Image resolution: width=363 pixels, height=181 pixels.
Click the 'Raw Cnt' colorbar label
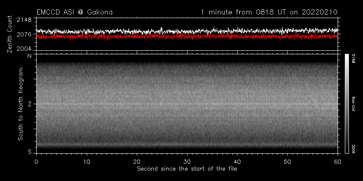tap(353, 104)
